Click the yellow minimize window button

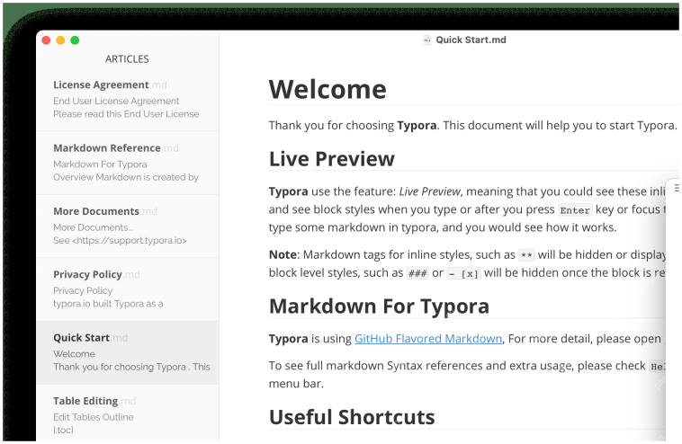60,40
